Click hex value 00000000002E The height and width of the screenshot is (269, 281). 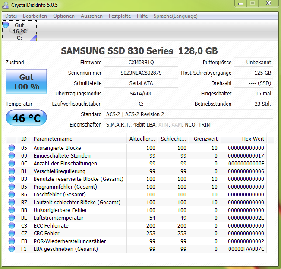246,218
